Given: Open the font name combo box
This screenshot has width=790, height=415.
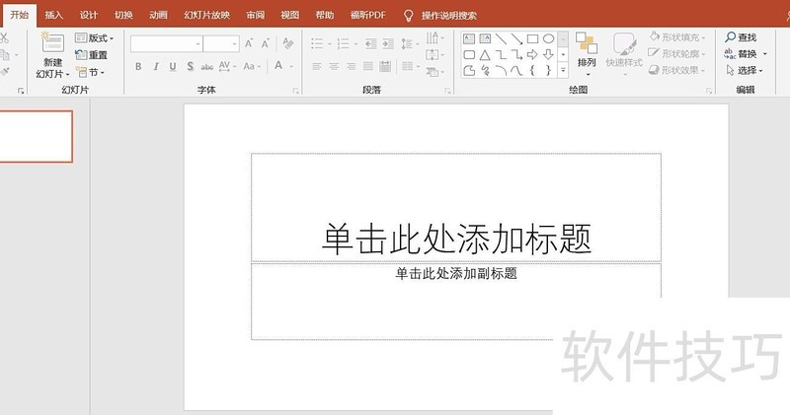Looking at the screenshot, I should [x=166, y=43].
